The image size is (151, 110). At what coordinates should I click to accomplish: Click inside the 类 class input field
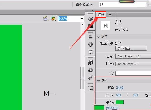point(133,73)
